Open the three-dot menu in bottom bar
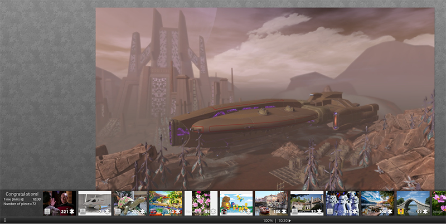This screenshot has height=224, width=446. [x=5, y=220]
